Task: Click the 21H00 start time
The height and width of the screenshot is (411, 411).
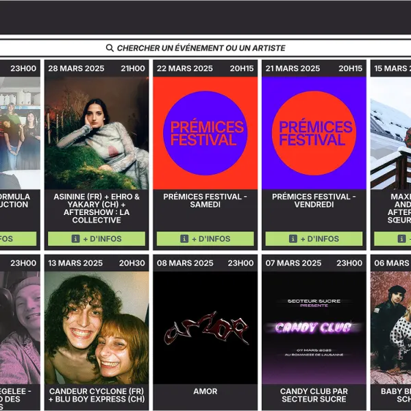Action: 133,68
